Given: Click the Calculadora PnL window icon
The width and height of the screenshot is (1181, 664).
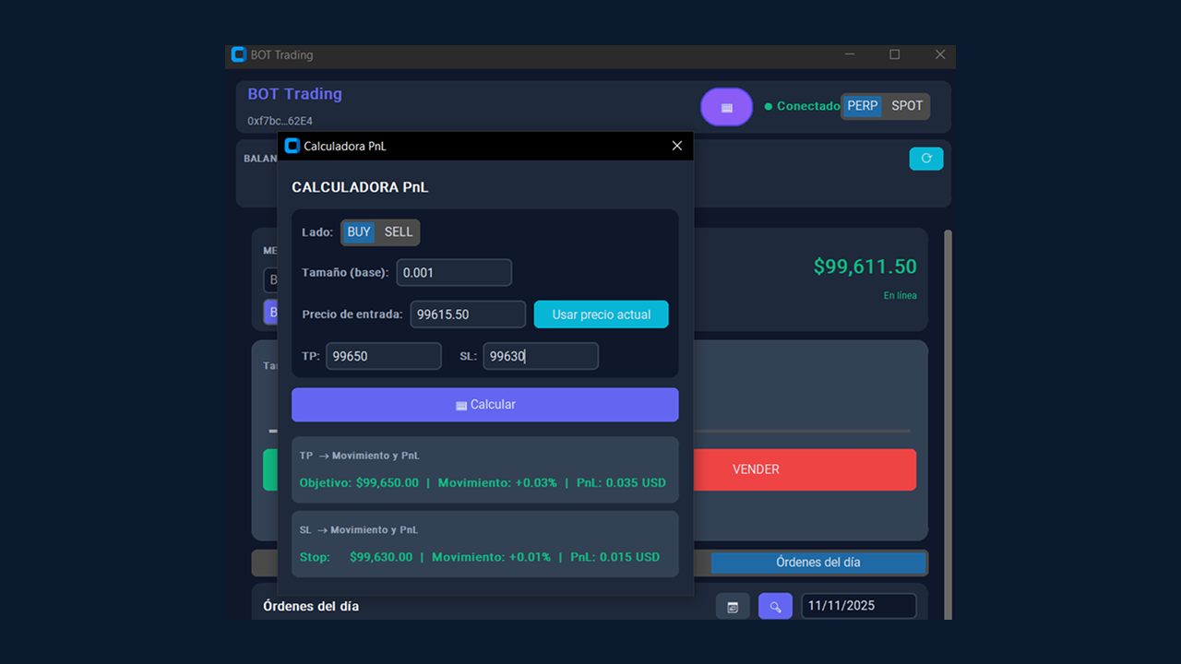Looking at the screenshot, I should click(292, 146).
